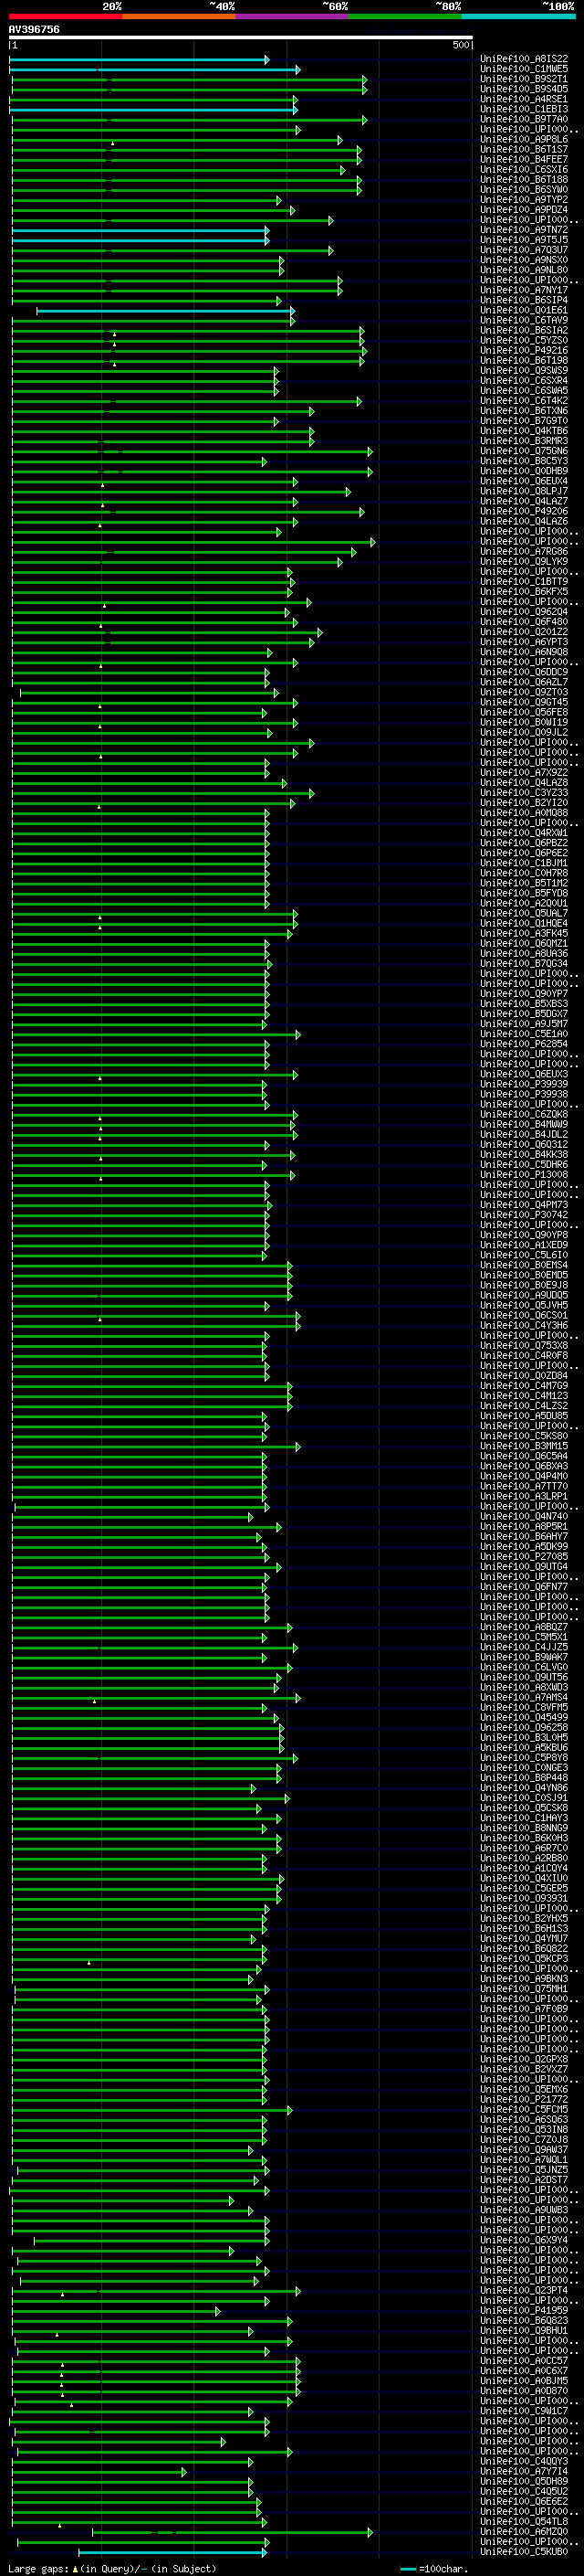Open hit UniRef100_A4RSE1
This screenshot has height=2576, width=584.
point(524,99)
